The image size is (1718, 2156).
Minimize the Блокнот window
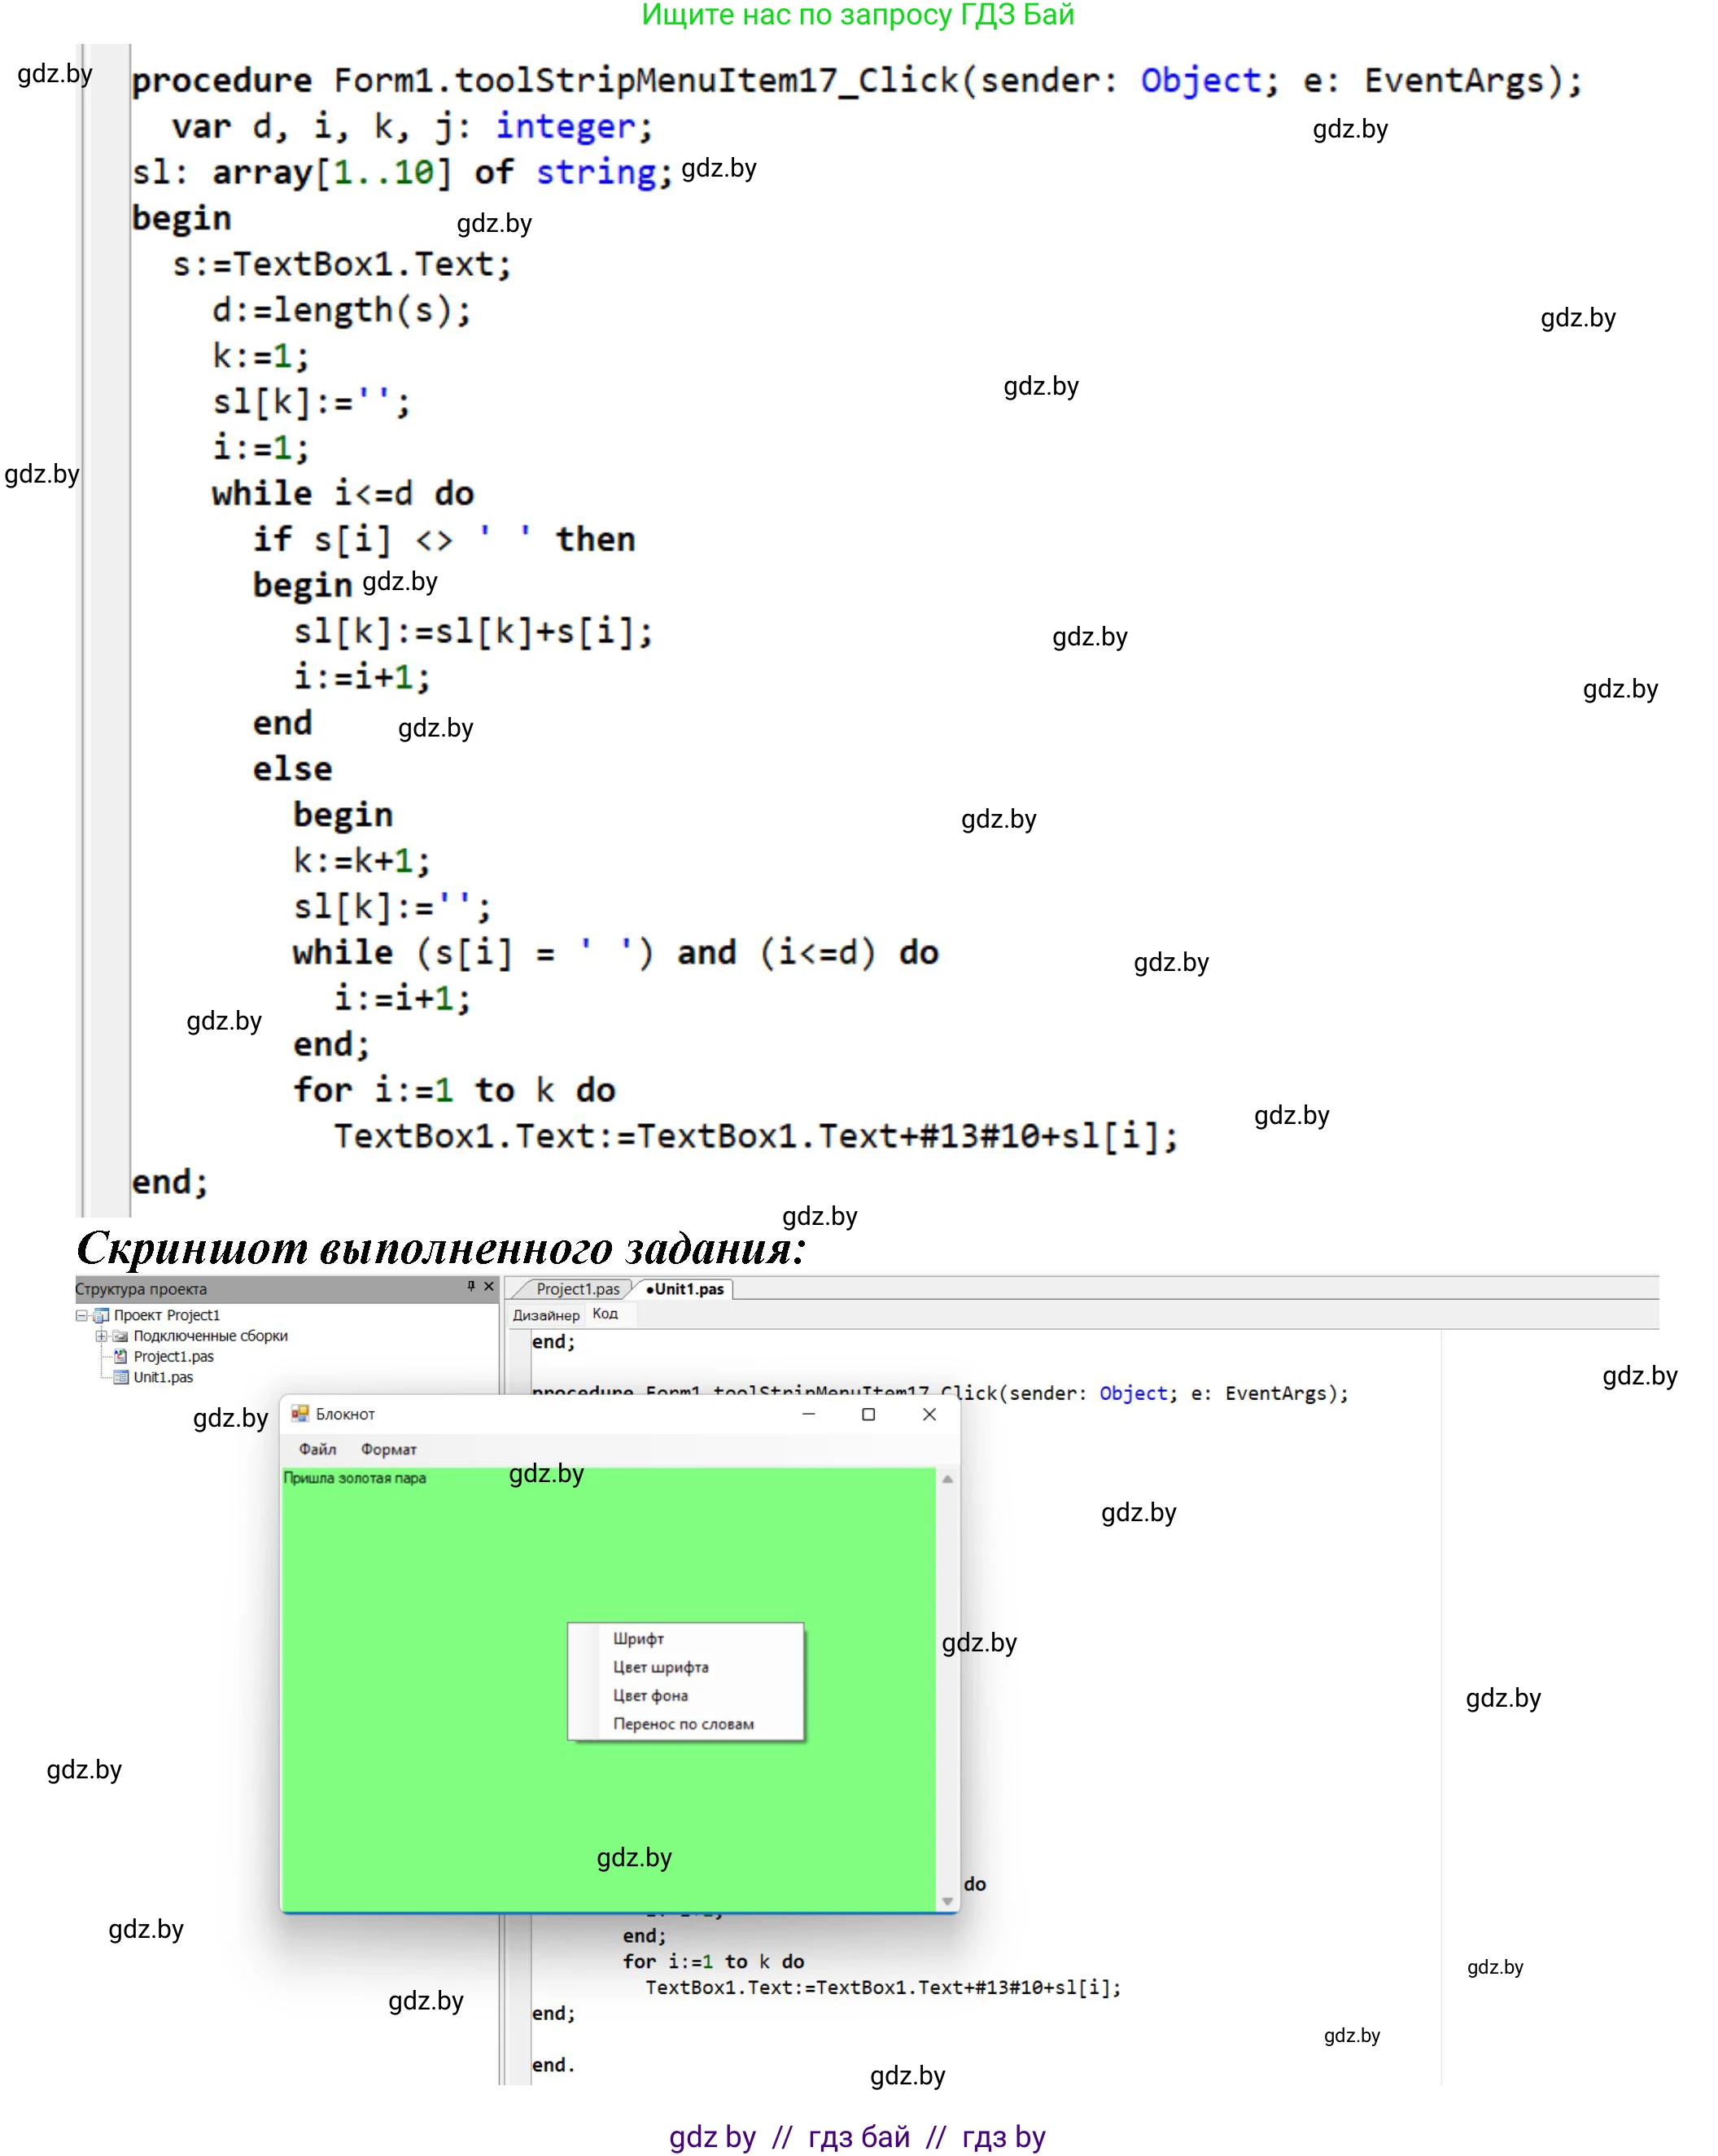pyautogui.click(x=808, y=1414)
